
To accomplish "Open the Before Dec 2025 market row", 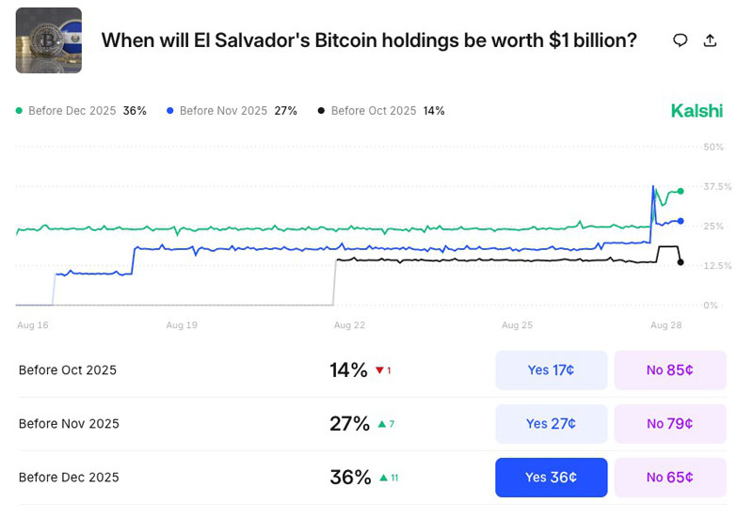I will 69,478.
